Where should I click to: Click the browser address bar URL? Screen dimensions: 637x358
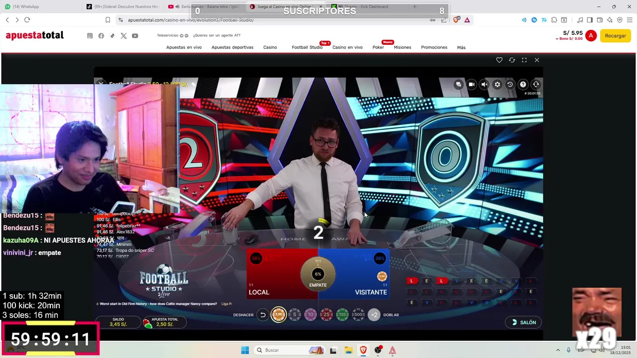pyautogui.click(x=191, y=20)
